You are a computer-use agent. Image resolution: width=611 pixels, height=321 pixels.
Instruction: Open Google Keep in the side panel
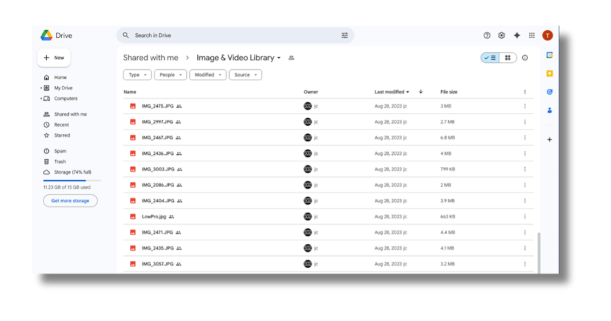coord(549,73)
